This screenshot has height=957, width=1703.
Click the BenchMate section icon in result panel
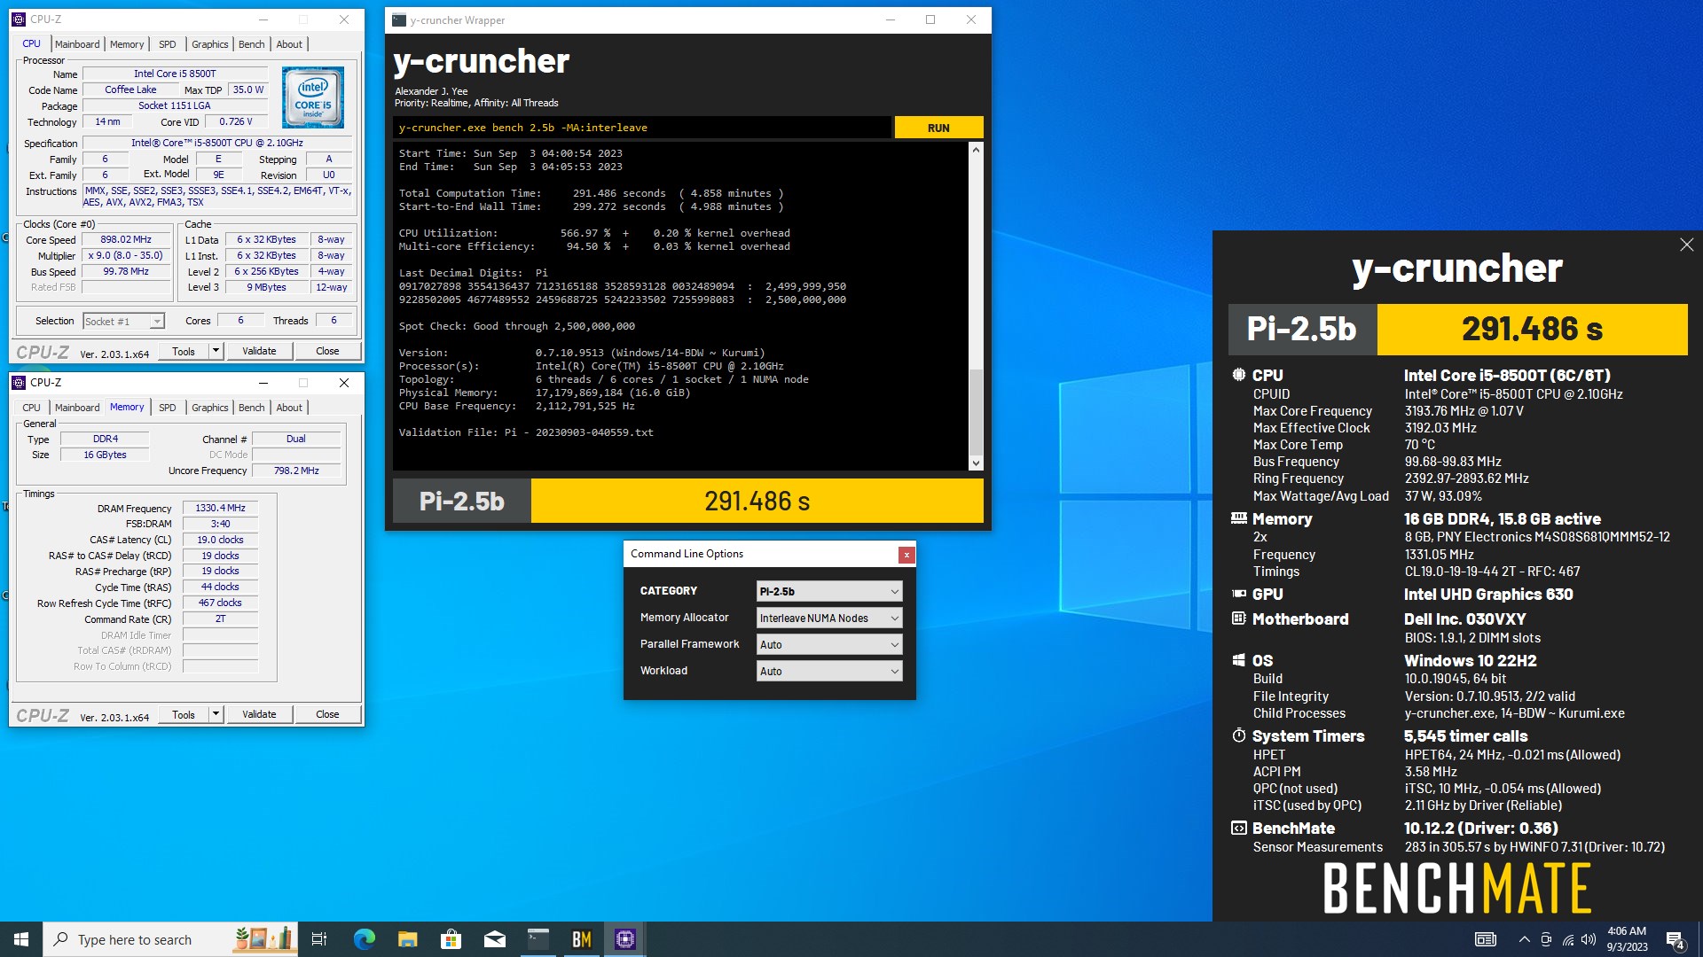[x=1238, y=828]
